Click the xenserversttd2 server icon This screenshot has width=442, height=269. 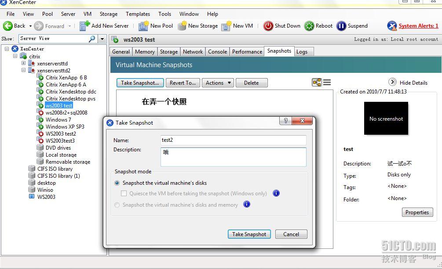point(32,70)
